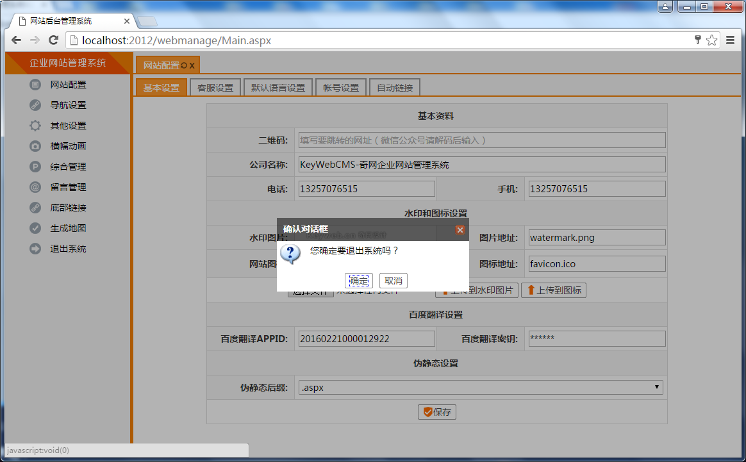Click 退出系统 in sidebar
This screenshot has height=462, width=746.
[68, 249]
